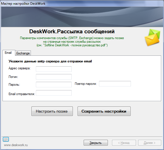This screenshot has height=150, width=164.
Task: Click the disabled Назад button
Action: (x=124, y=143)
